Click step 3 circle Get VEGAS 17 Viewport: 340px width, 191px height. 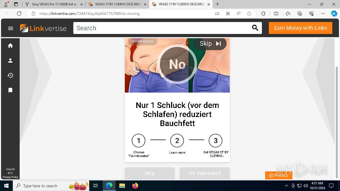(216, 141)
